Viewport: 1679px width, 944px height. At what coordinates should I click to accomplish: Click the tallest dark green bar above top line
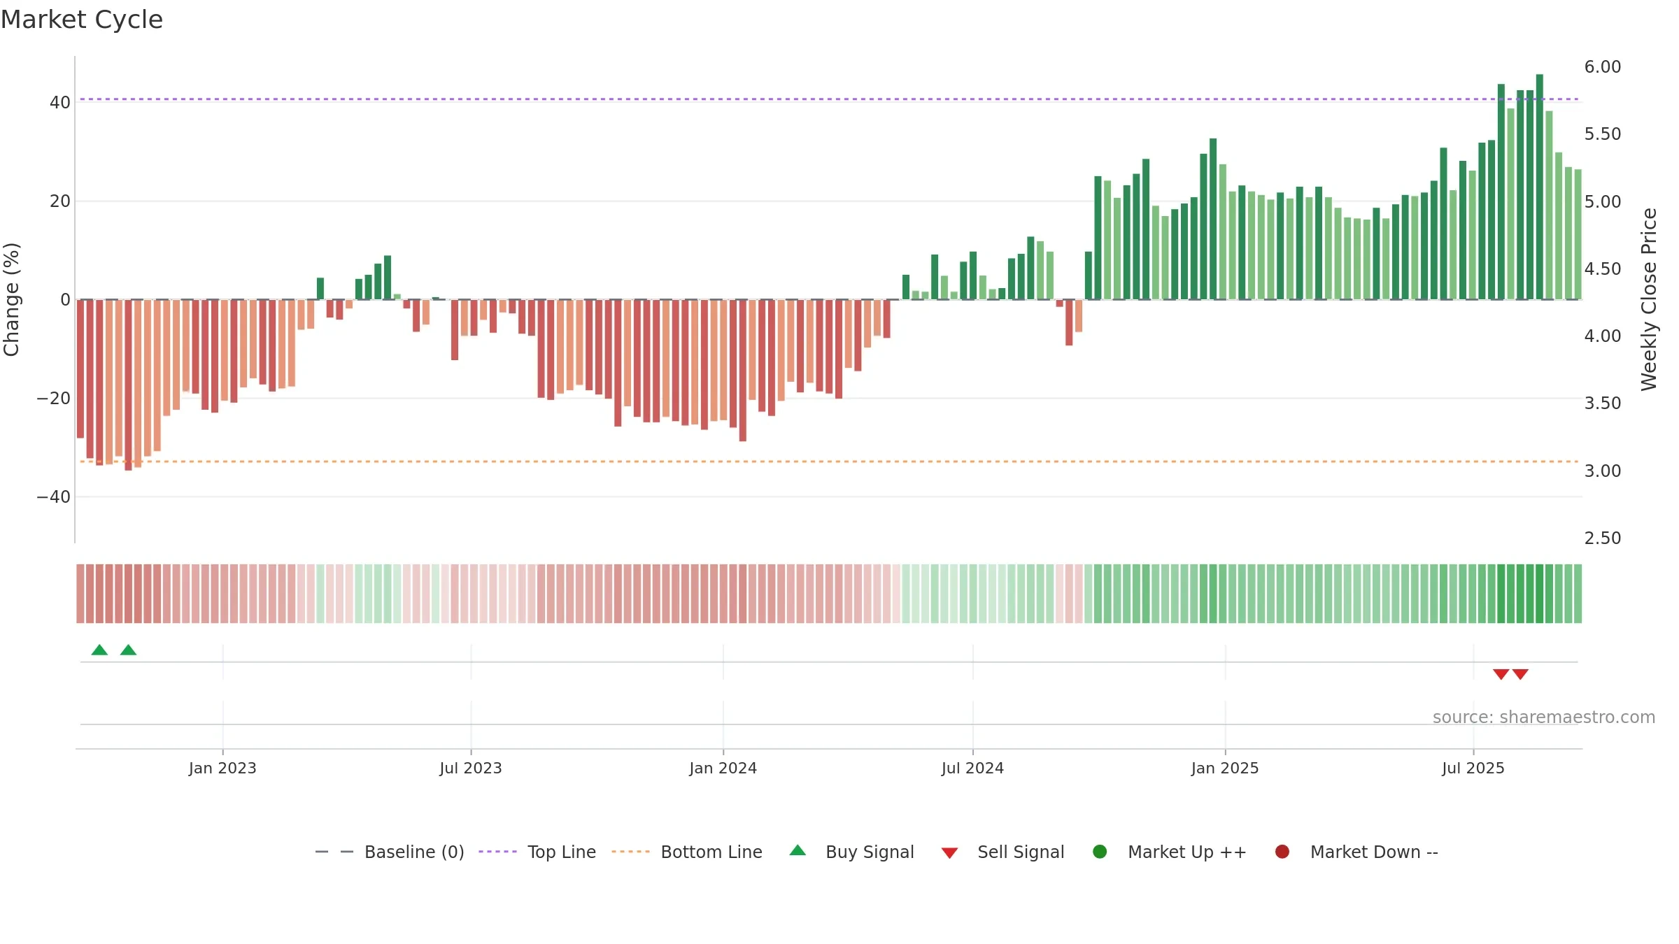[x=1539, y=187]
